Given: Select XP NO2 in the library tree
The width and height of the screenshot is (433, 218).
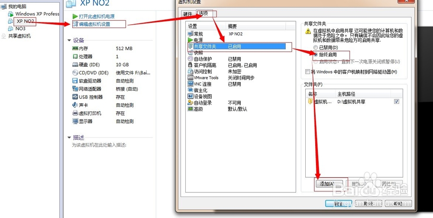Looking at the screenshot, I should 26,21.
